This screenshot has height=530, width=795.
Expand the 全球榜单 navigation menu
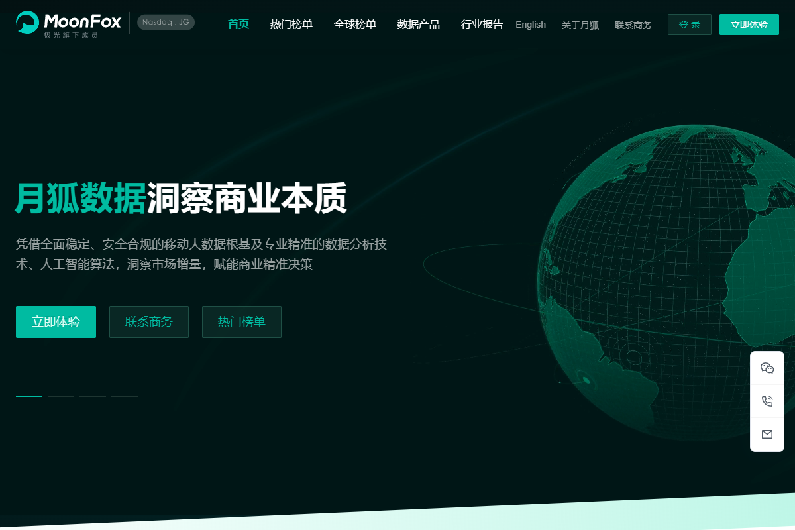point(355,25)
